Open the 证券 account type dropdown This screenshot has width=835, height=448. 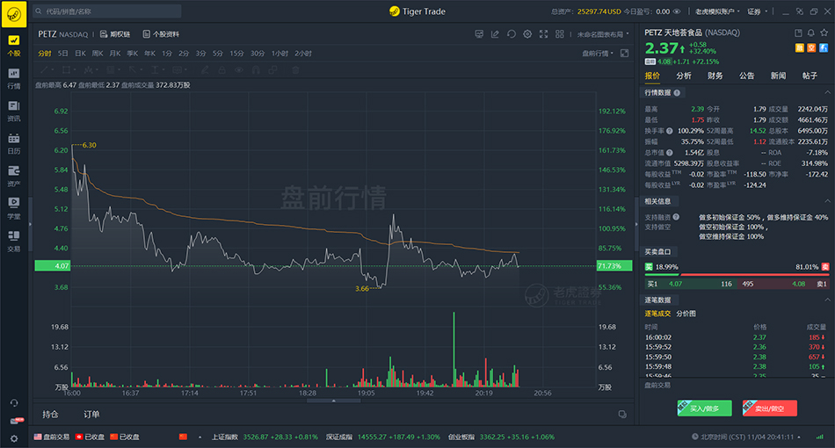(758, 11)
